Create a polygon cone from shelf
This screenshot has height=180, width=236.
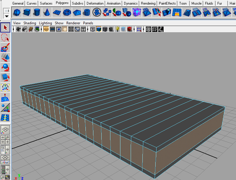coord(47,12)
